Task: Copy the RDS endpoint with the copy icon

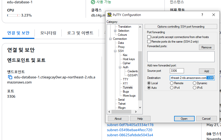Action: coord(10,77)
